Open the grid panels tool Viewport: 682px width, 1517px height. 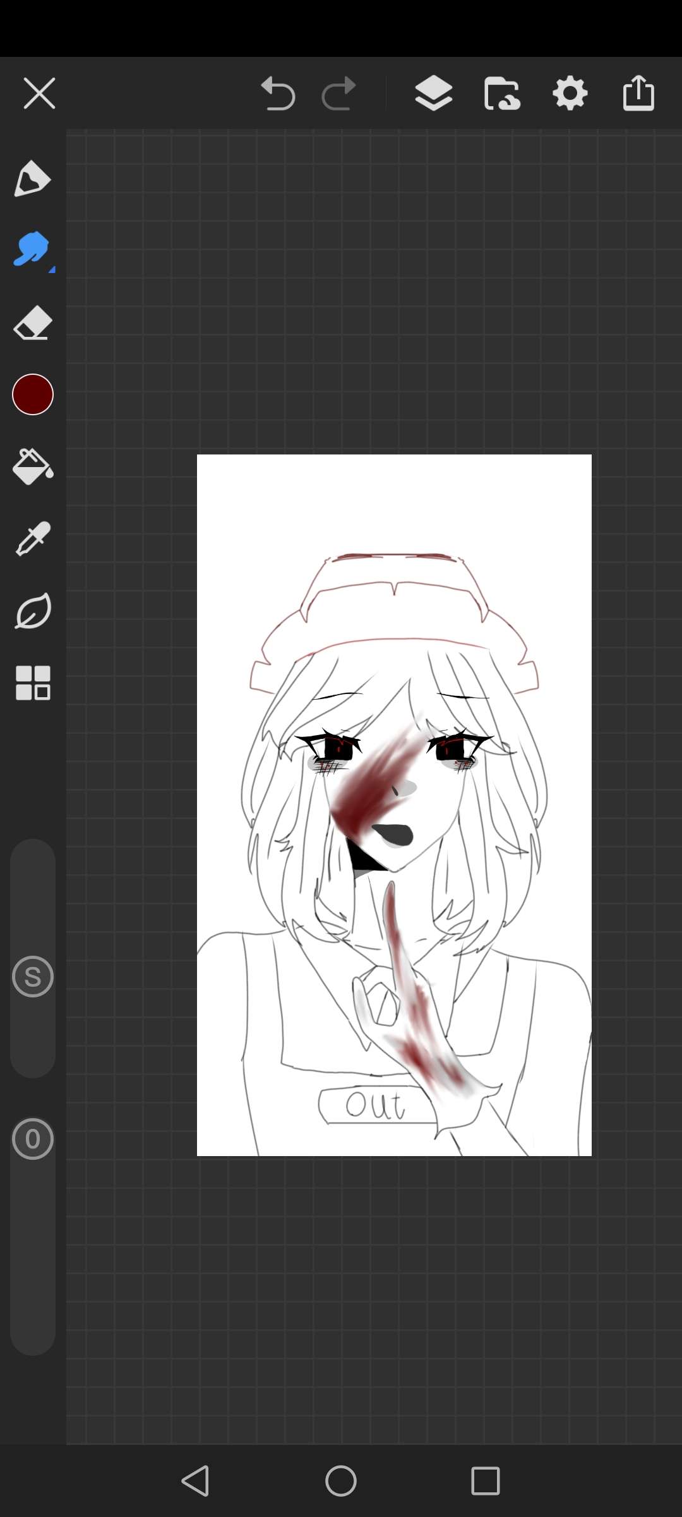click(x=32, y=683)
